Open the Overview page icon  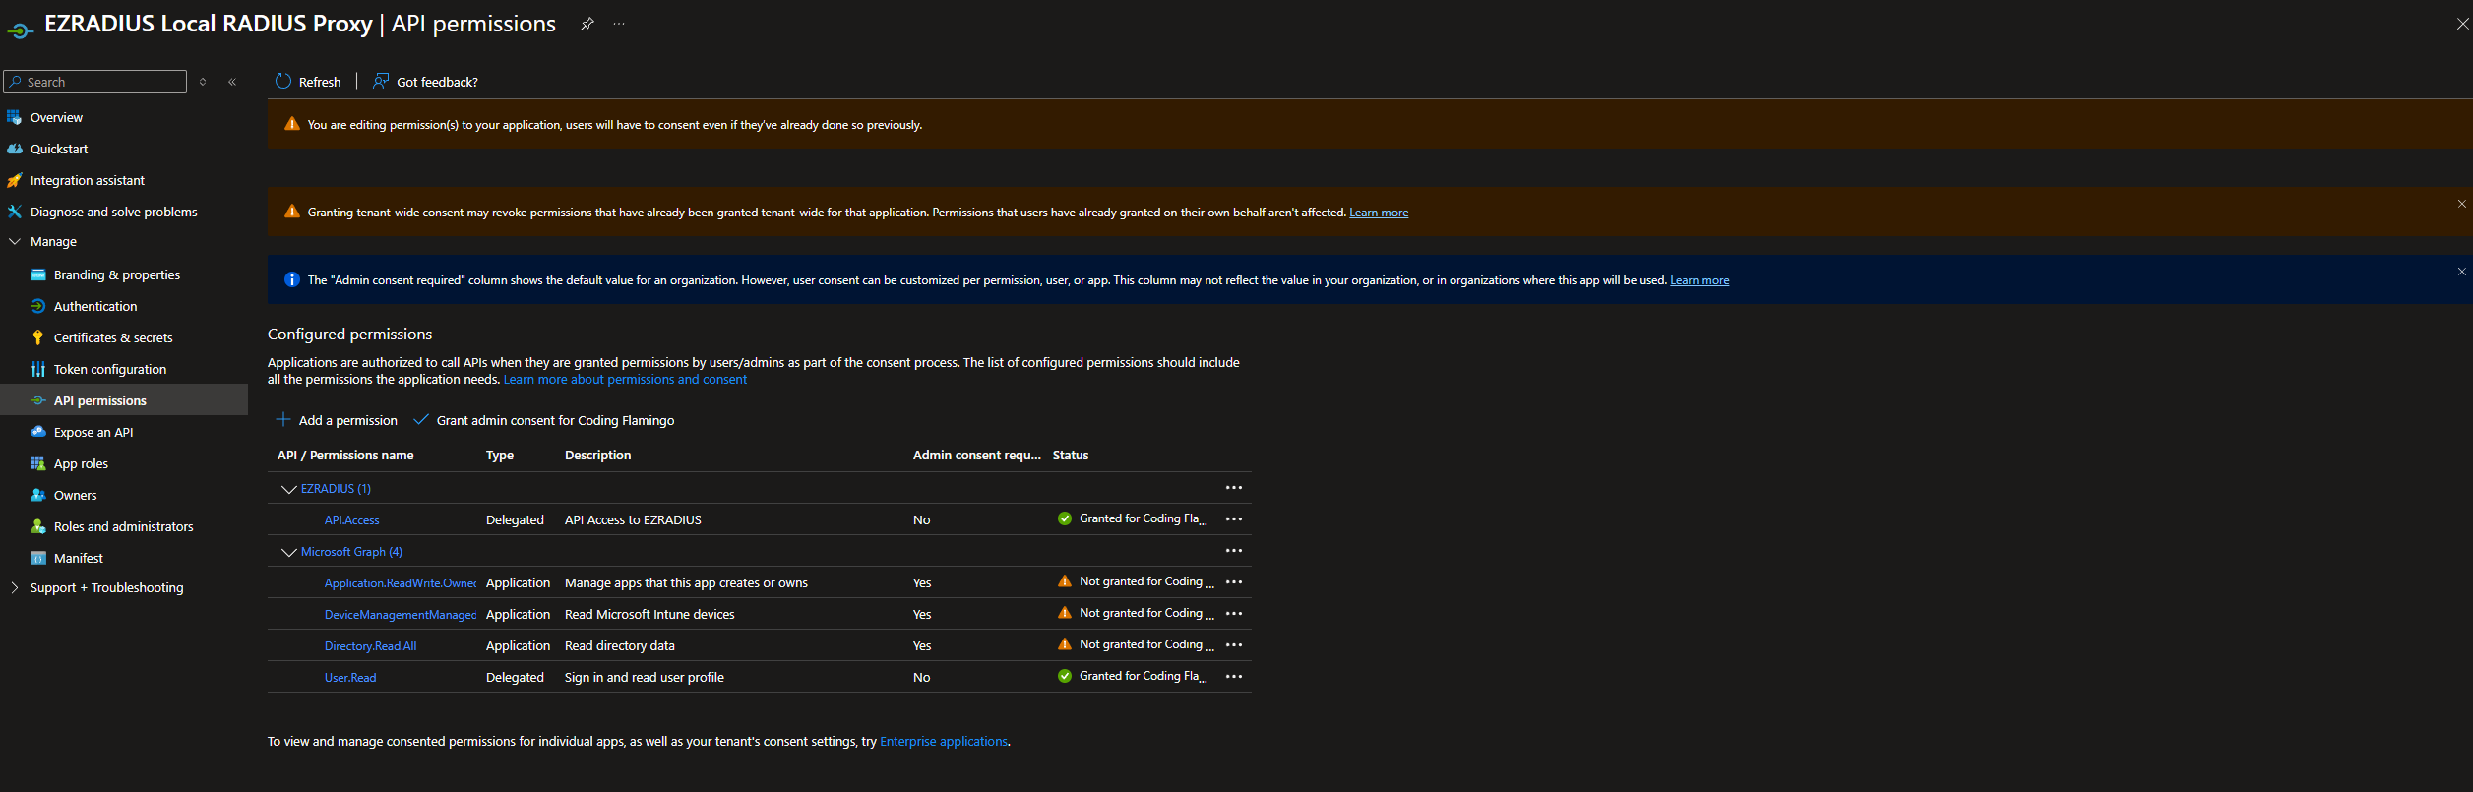14,117
